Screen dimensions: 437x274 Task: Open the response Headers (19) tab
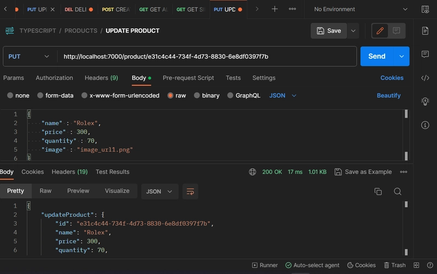(70, 172)
